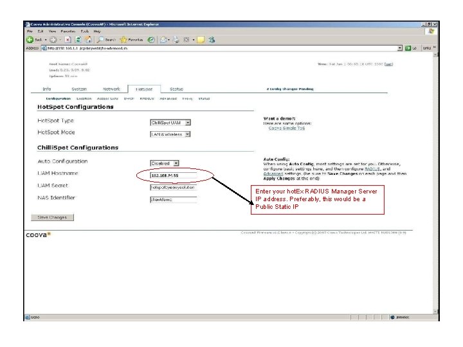Screen dimensions: 463x347
Task: Open the yellow Discuss note icon
Action: tap(201, 40)
